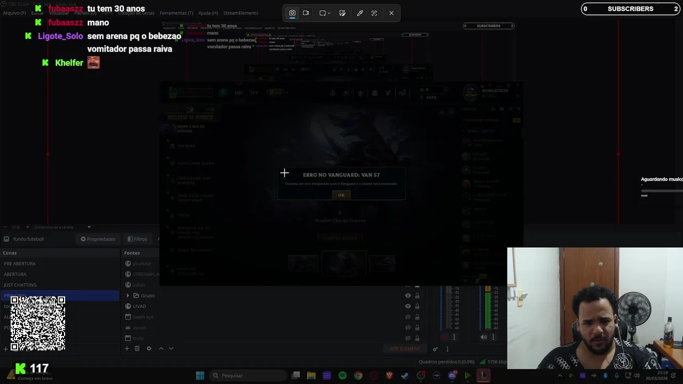Open options menu of the second audio channel

[493, 337]
